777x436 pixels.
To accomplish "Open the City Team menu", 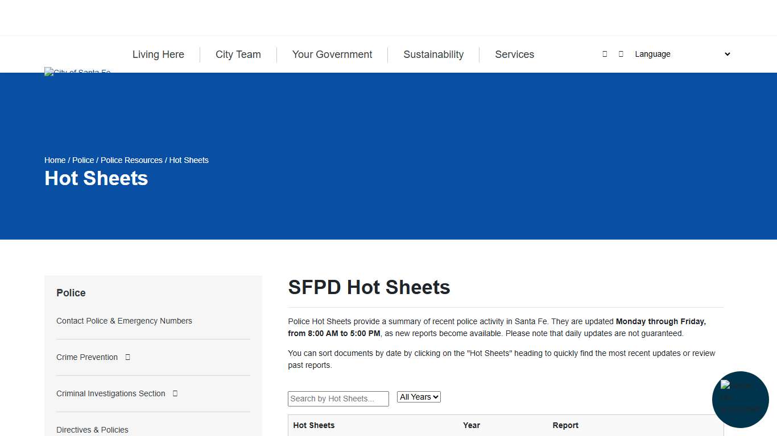I will (x=238, y=54).
